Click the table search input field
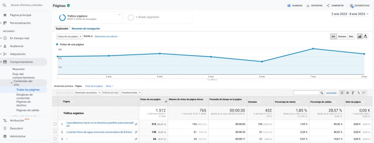 [x=306, y=93]
